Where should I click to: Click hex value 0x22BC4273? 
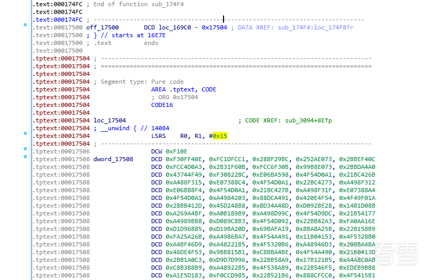314,182
